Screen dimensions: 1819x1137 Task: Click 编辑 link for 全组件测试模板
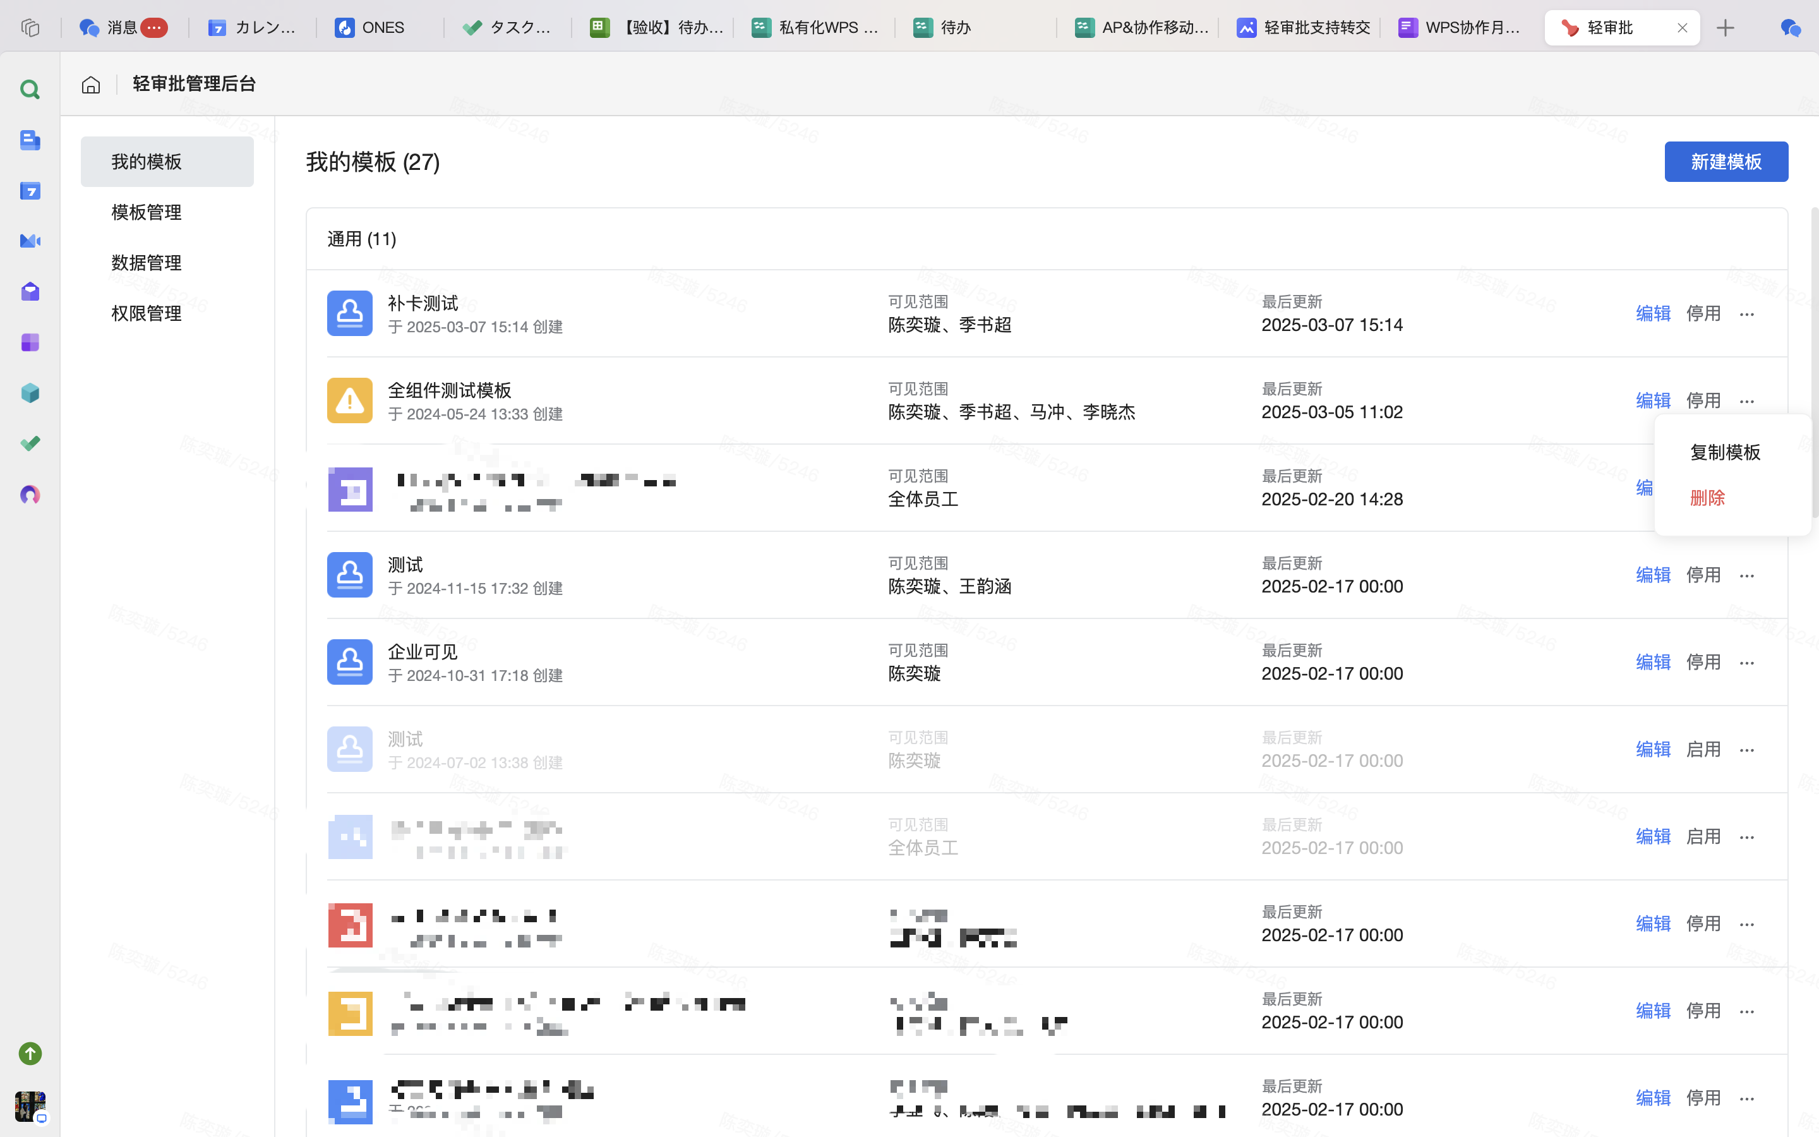pos(1653,401)
